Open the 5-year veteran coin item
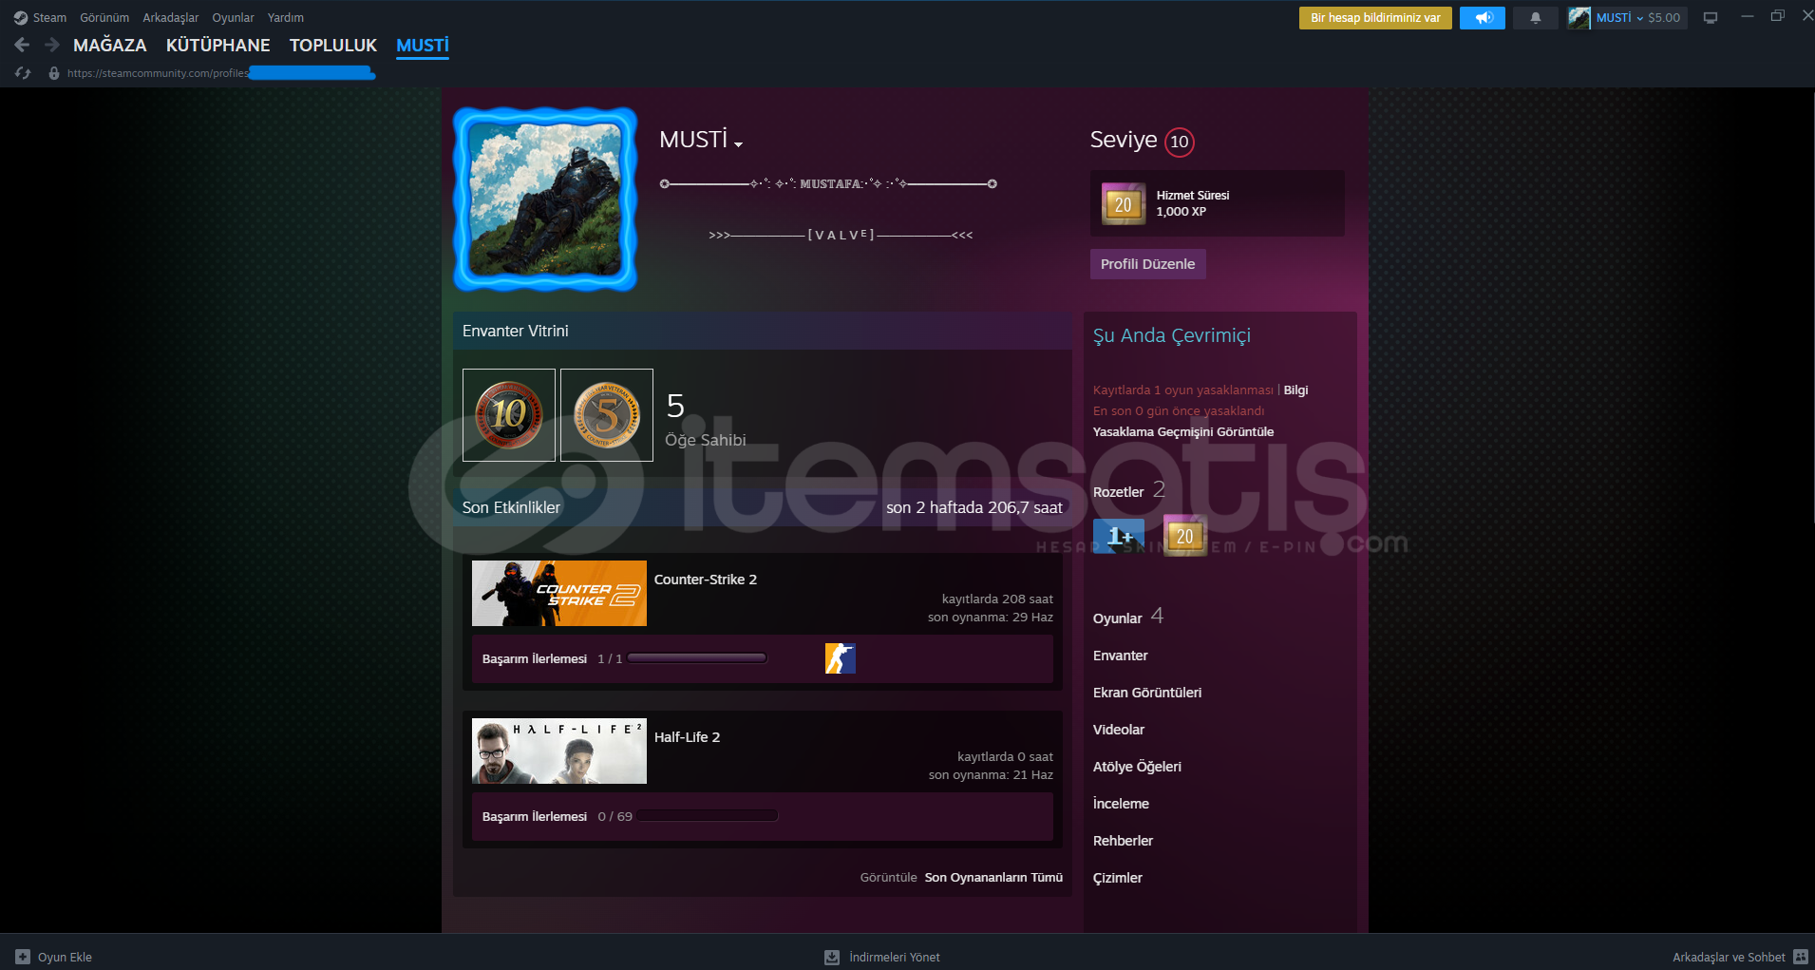 click(x=607, y=415)
